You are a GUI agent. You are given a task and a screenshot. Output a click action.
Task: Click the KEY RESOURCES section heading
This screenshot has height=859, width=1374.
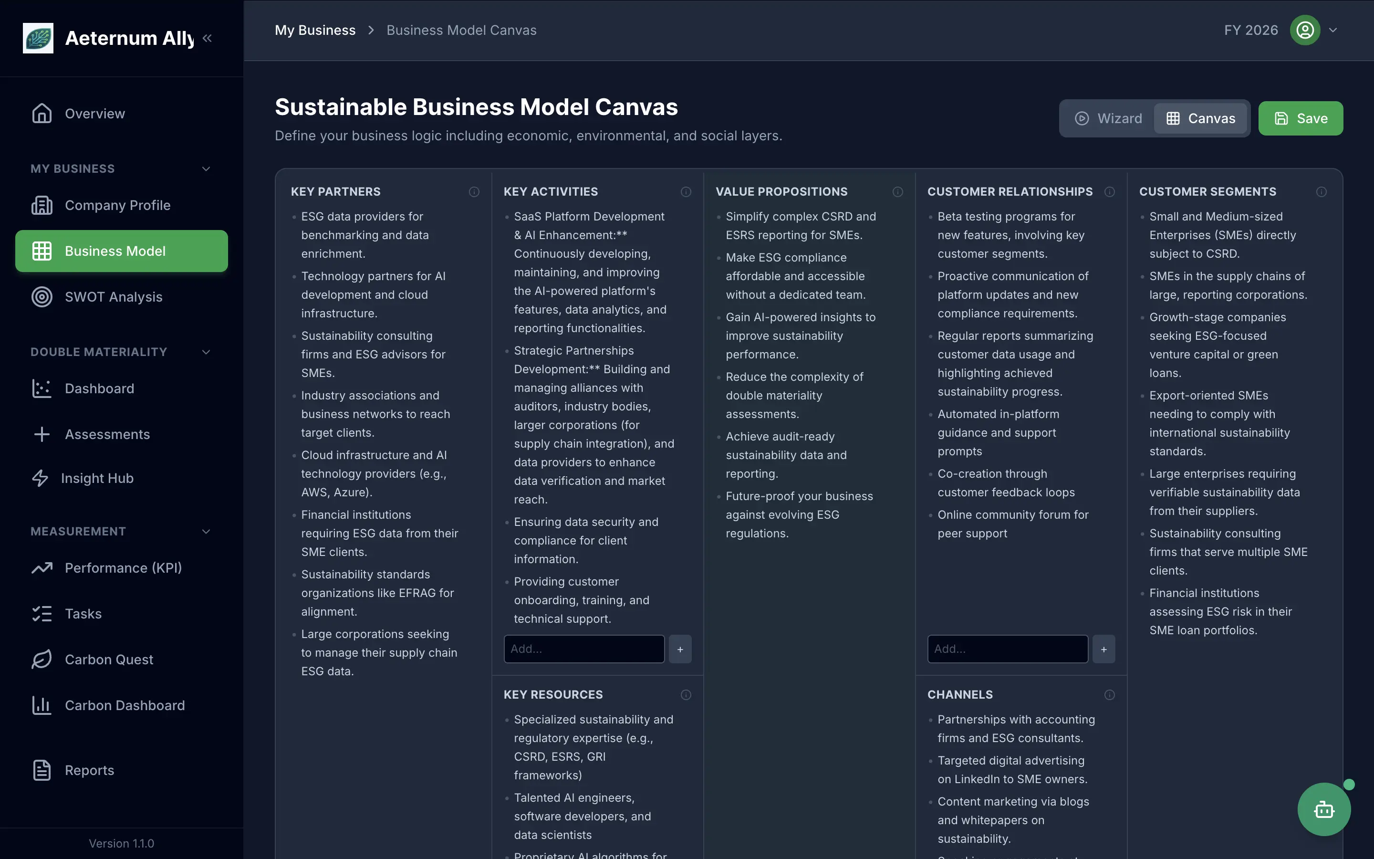(553, 695)
